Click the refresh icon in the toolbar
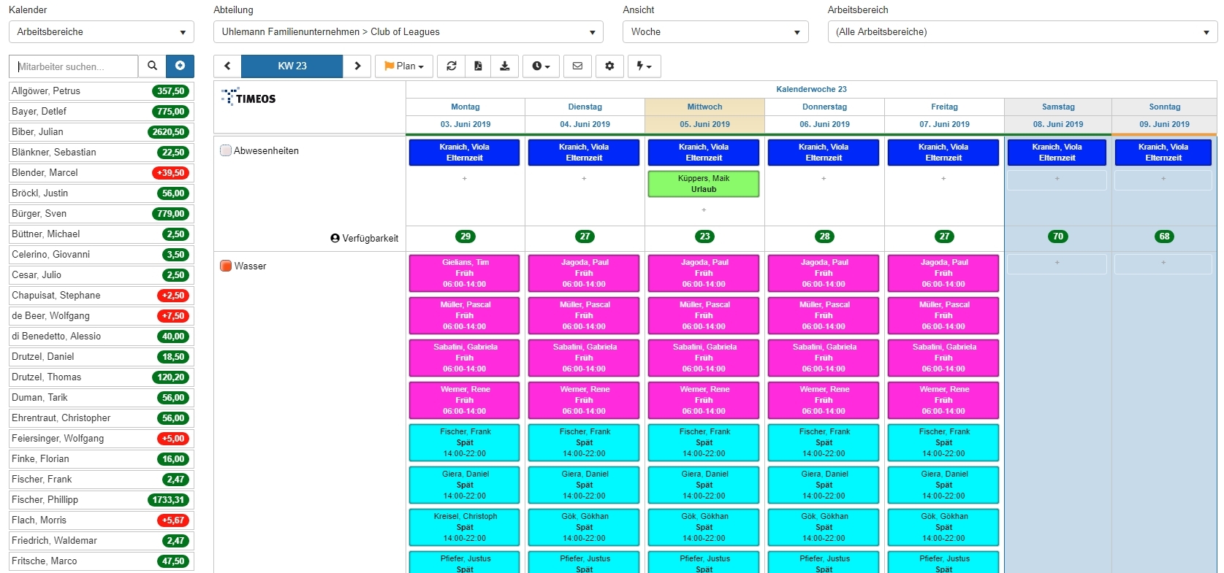1224x573 pixels. coord(452,66)
